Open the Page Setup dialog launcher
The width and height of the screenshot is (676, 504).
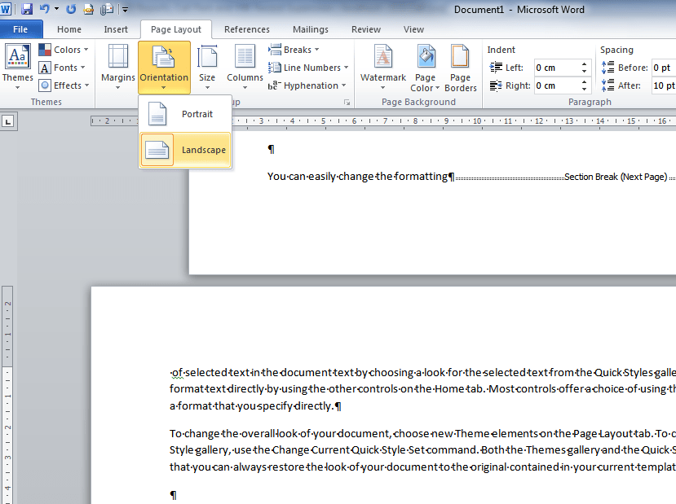(x=347, y=101)
